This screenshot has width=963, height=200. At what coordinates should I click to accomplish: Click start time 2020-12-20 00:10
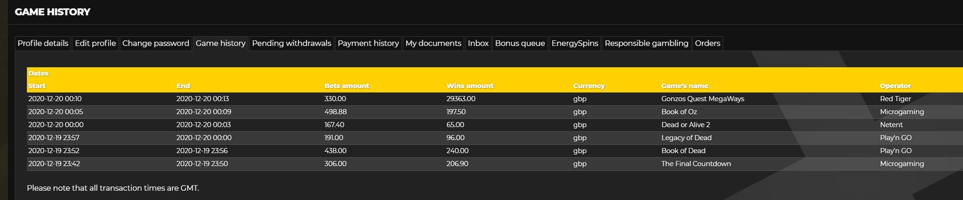55,99
